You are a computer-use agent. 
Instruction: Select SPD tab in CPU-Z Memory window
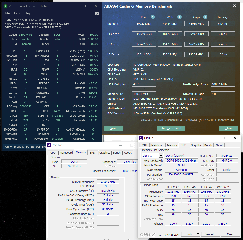92,152
